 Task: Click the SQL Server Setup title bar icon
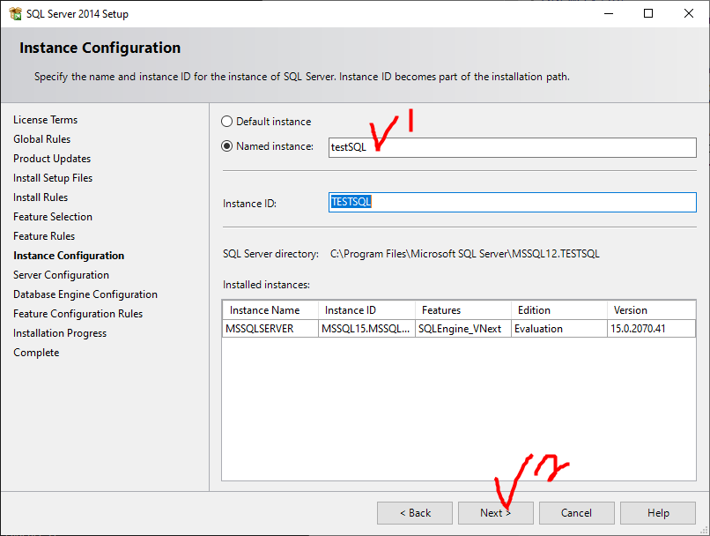coord(15,13)
